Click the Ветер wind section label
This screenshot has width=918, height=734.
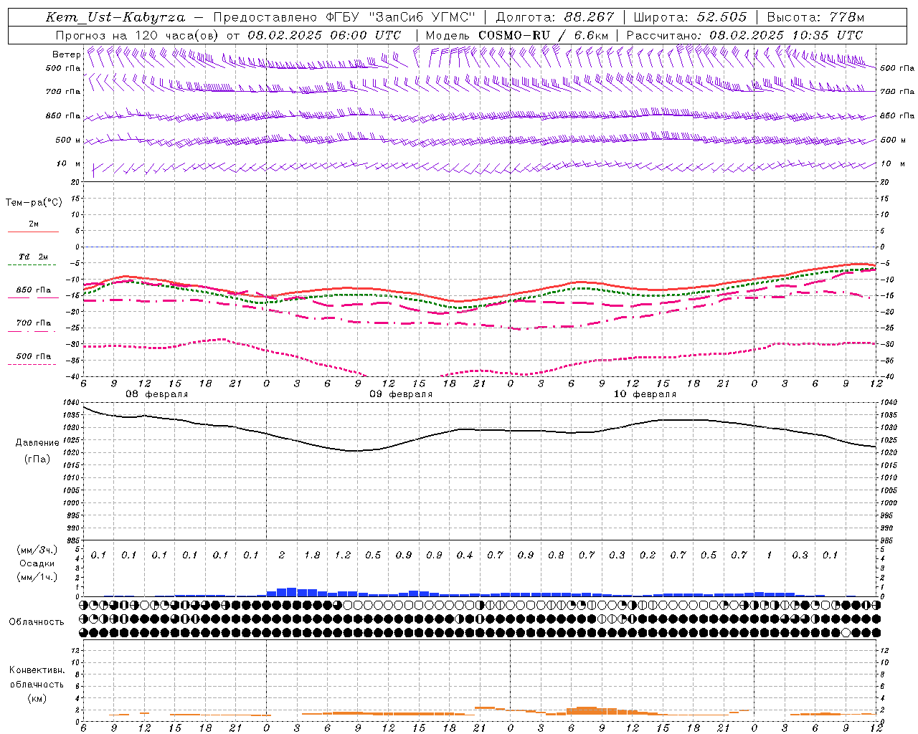tap(66, 54)
